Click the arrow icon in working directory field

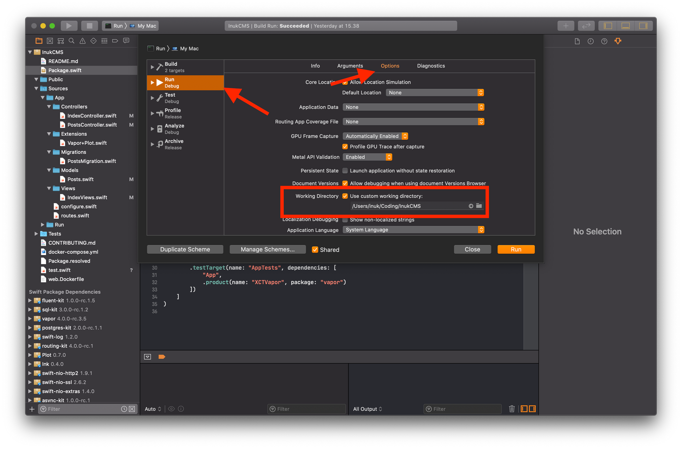[x=471, y=206]
